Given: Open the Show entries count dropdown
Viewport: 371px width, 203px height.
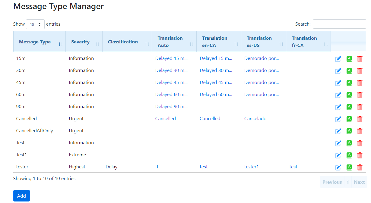Looking at the screenshot, I should point(35,24).
